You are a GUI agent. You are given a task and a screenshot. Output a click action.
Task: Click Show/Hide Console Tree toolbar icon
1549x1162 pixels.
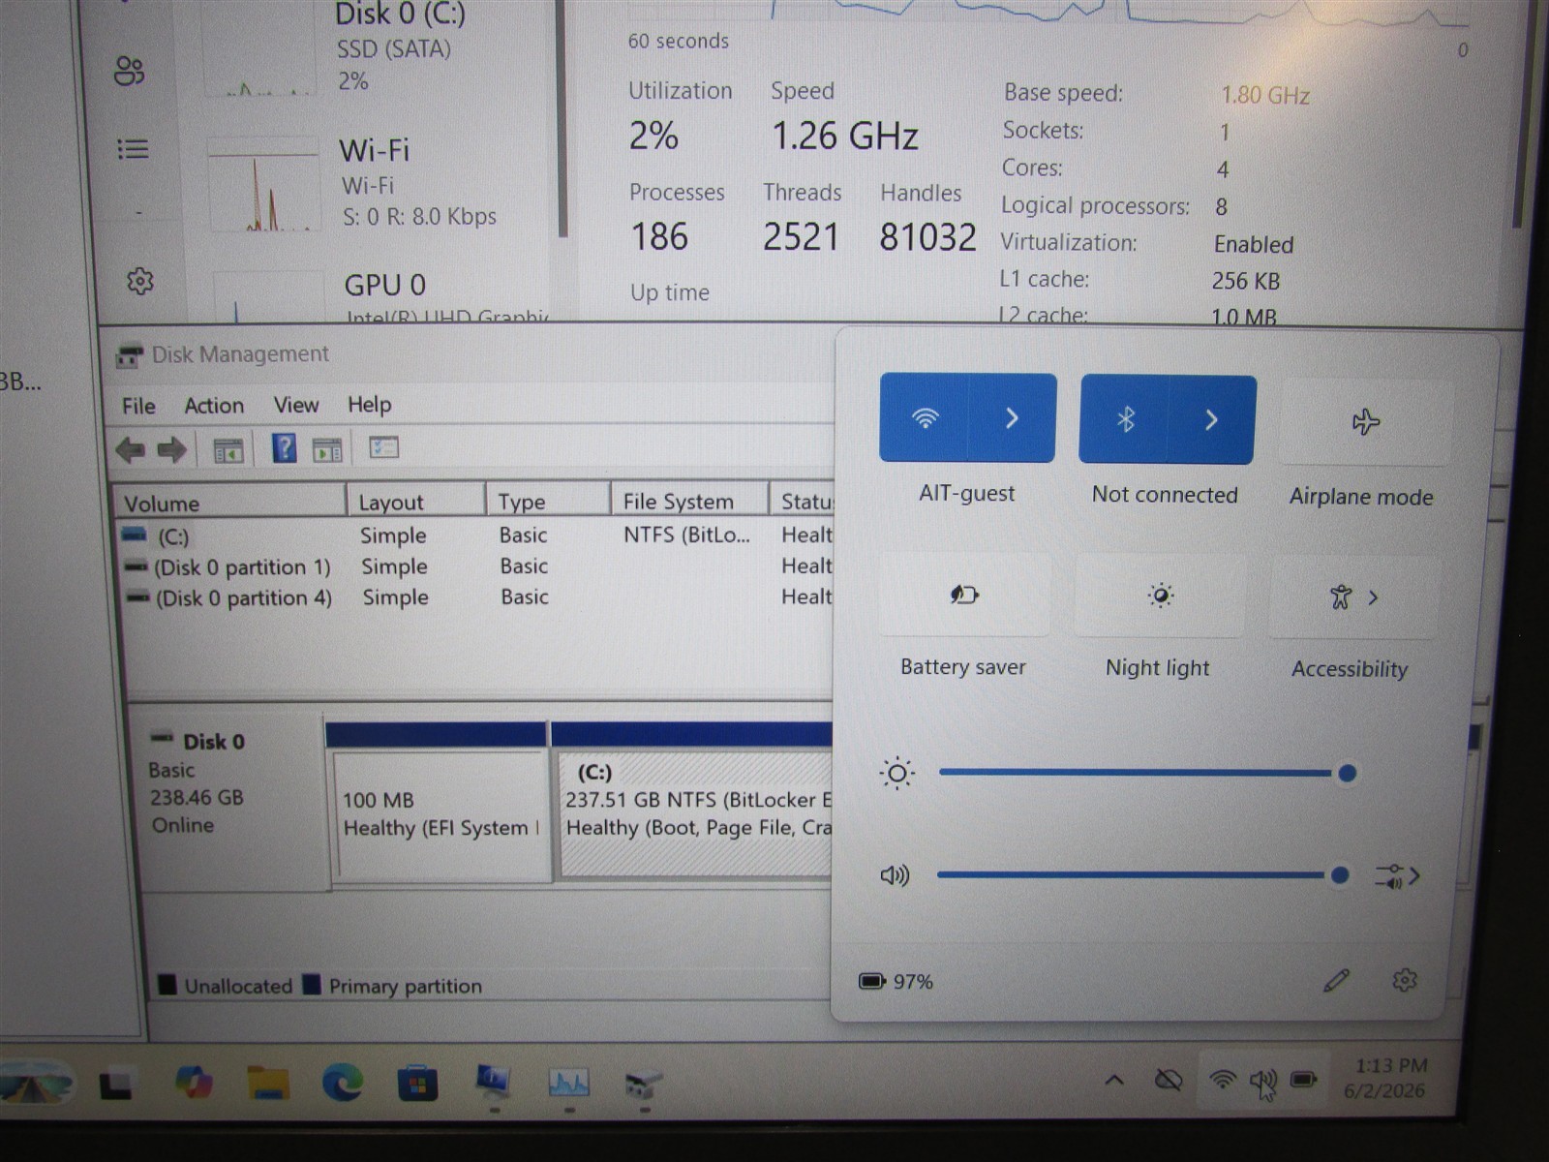[x=228, y=450]
